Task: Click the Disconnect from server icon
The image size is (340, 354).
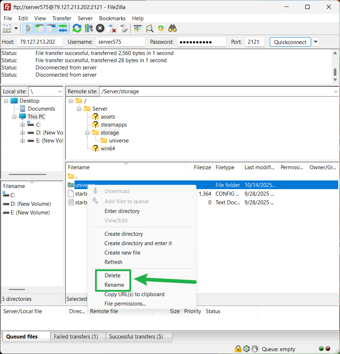Action: [112, 28]
